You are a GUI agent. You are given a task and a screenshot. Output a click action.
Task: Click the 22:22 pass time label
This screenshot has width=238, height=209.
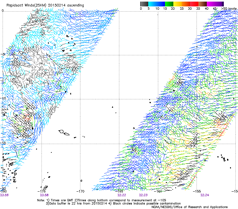point(122,195)
